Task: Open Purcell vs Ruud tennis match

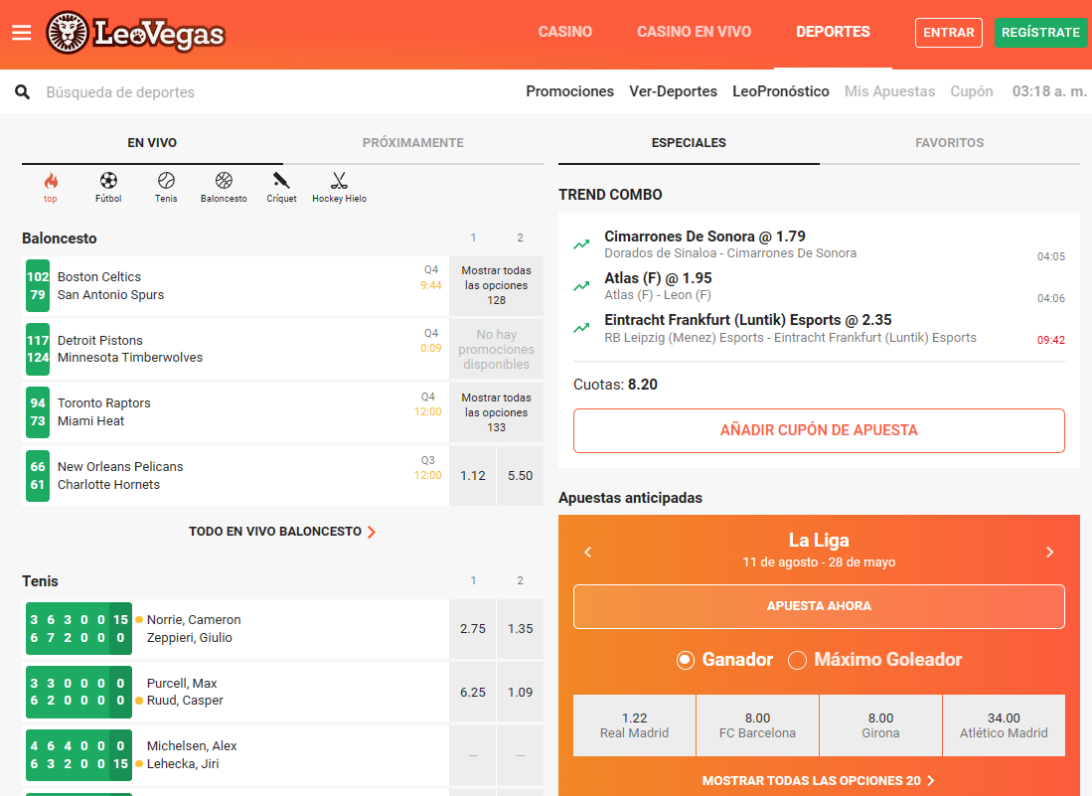Action: [235, 693]
